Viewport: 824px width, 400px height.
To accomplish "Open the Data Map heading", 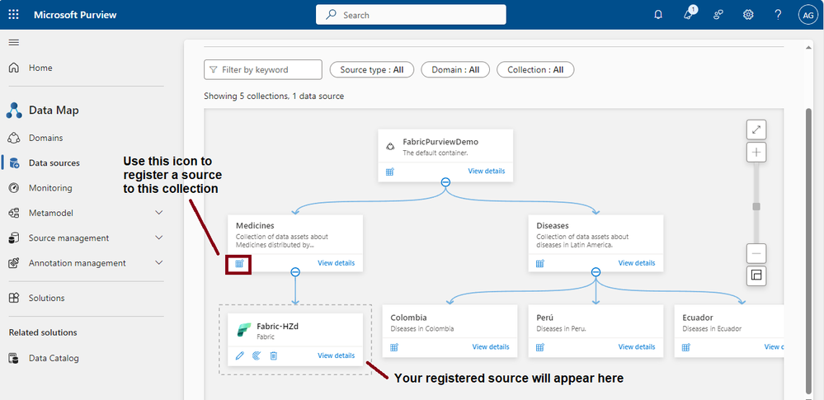I will [x=54, y=111].
